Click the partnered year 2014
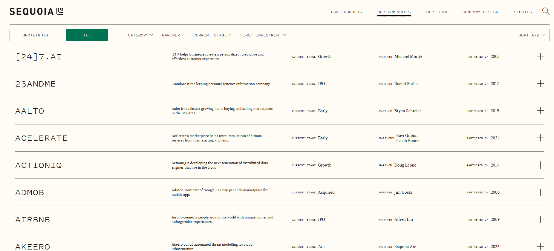Viewport: 554px width, 251px height. (x=495, y=165)
